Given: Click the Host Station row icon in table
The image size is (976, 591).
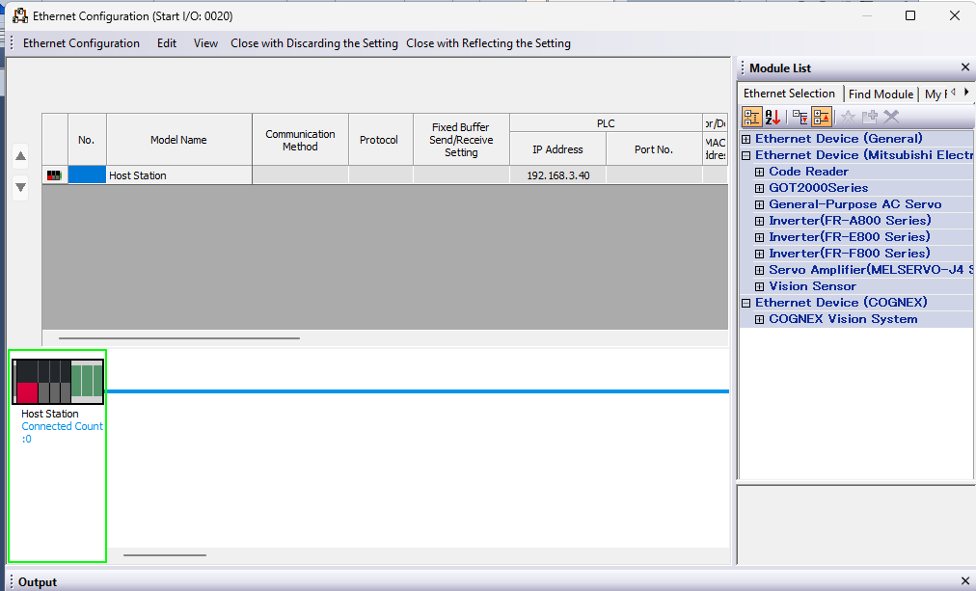Looking at the screenshot, I should 54,175.
